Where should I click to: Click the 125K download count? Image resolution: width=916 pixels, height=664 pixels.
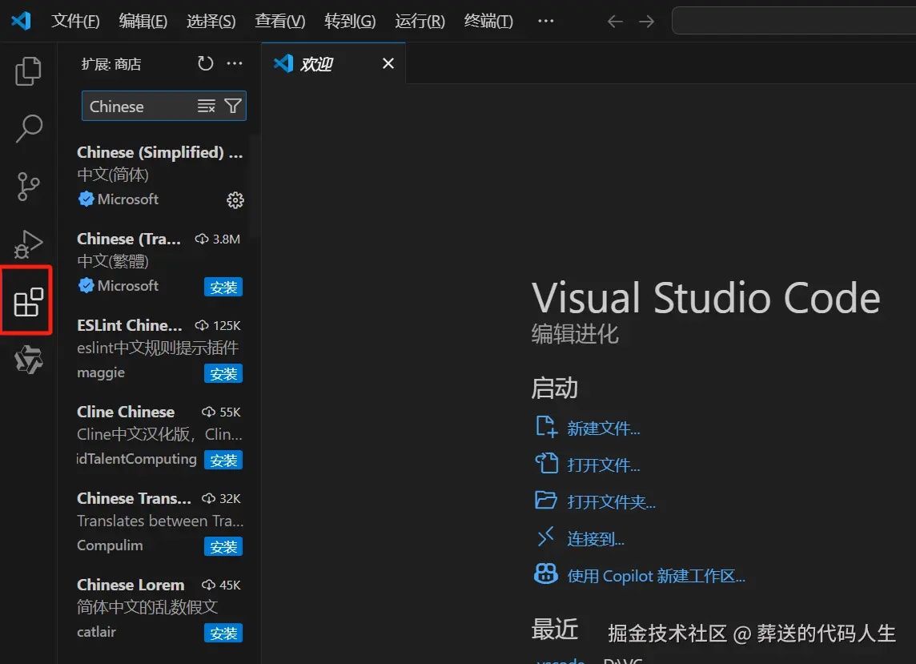pos(218,325)
